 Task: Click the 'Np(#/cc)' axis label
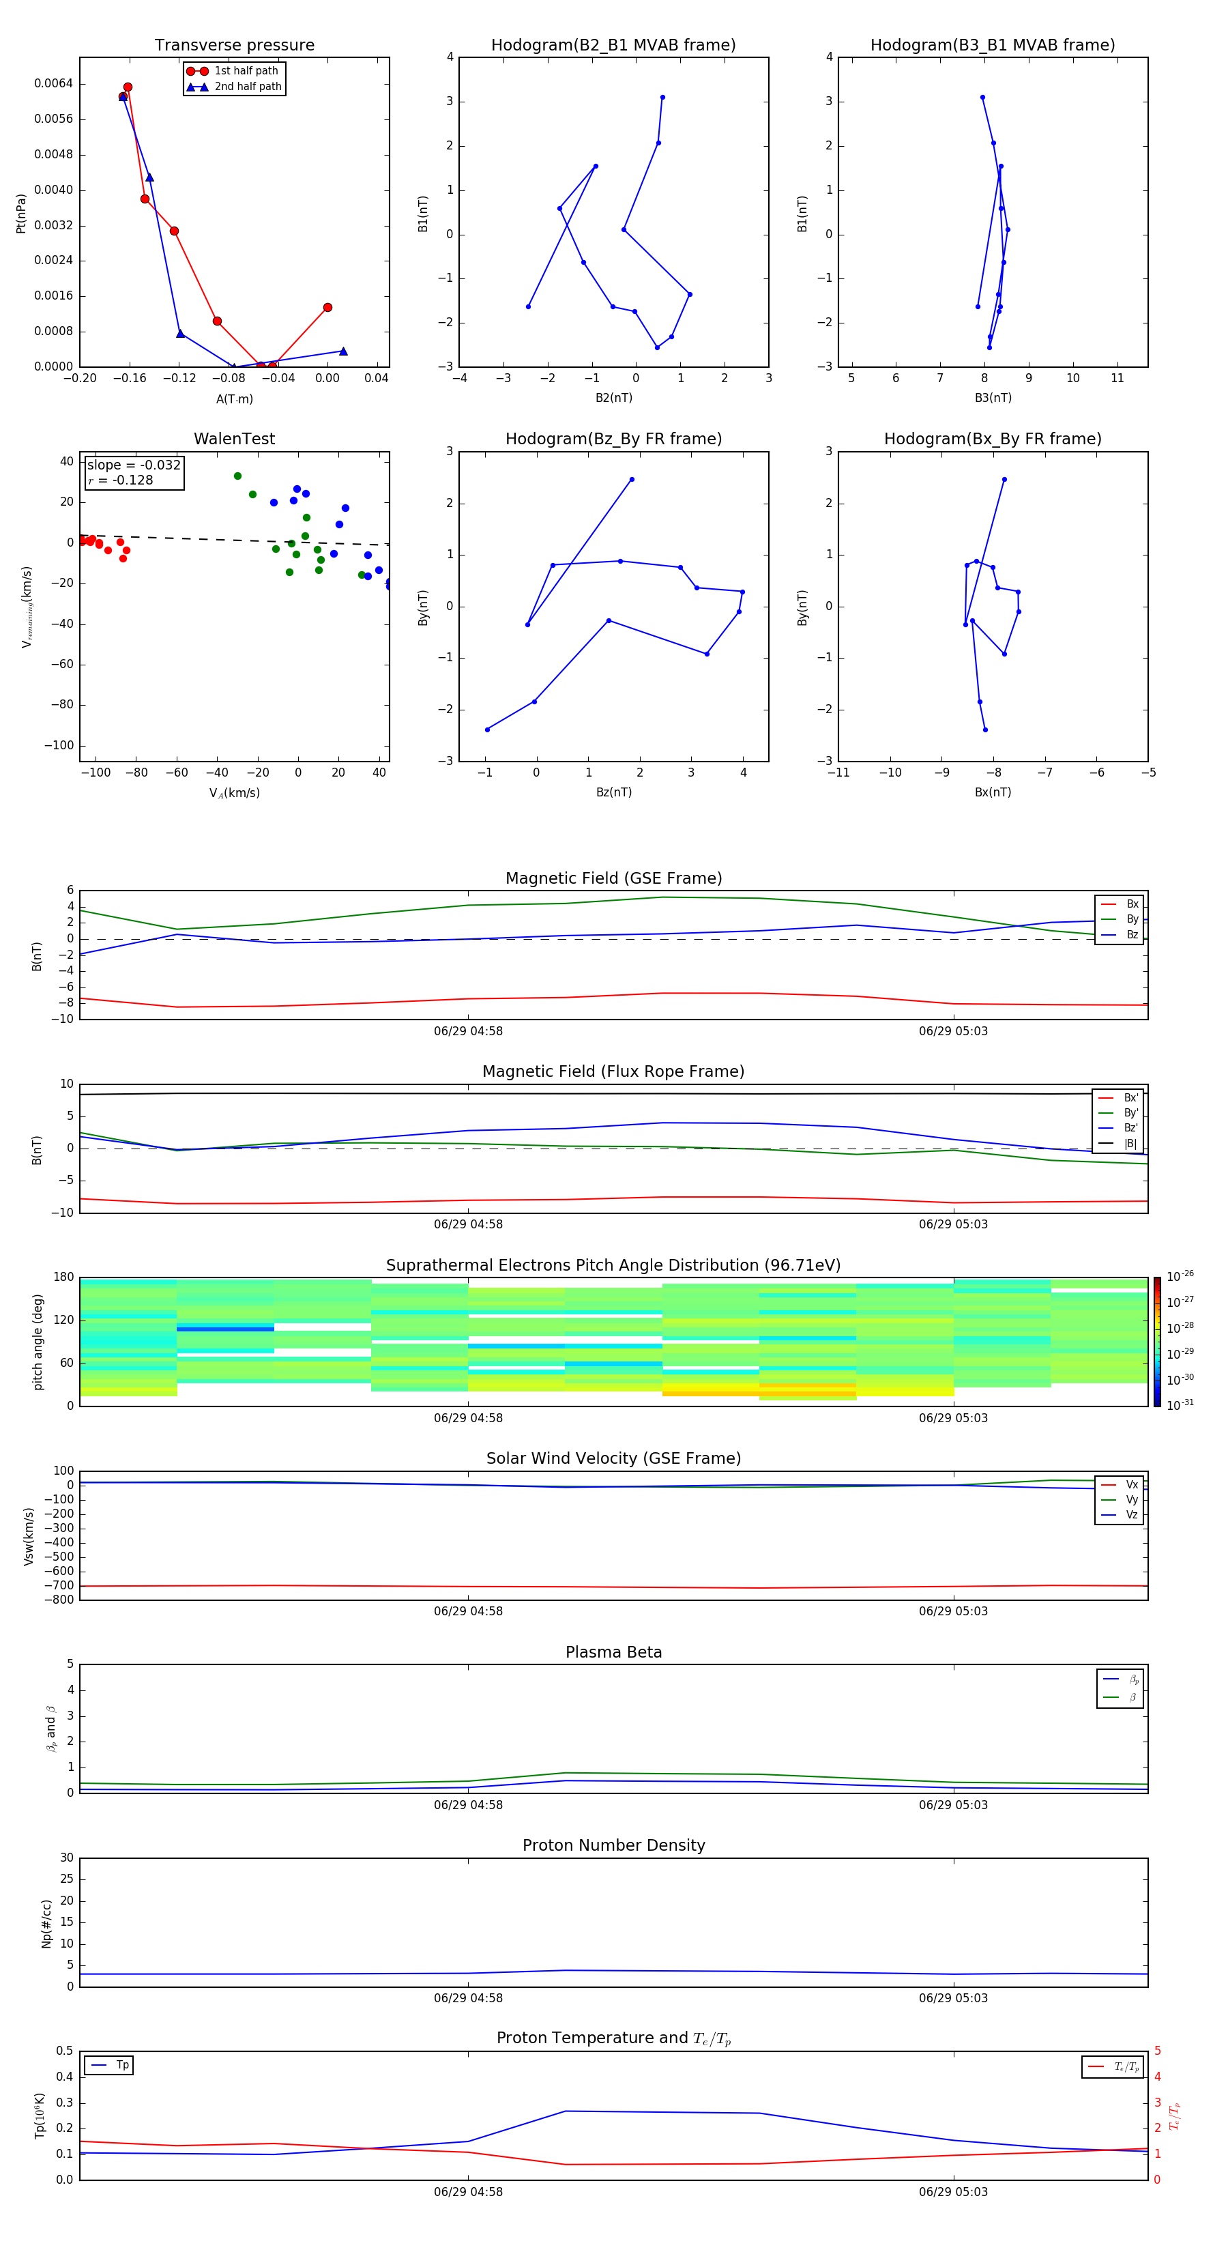[x=46, y=1923]
